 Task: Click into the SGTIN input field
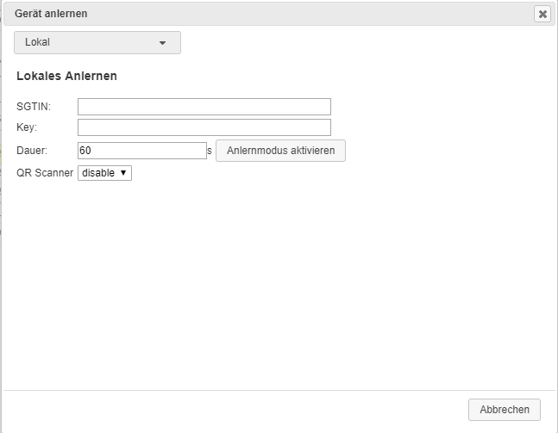(x=204, y=107)
